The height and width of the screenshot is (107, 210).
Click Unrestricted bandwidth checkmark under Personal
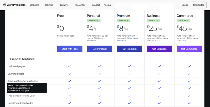[99, 103]
